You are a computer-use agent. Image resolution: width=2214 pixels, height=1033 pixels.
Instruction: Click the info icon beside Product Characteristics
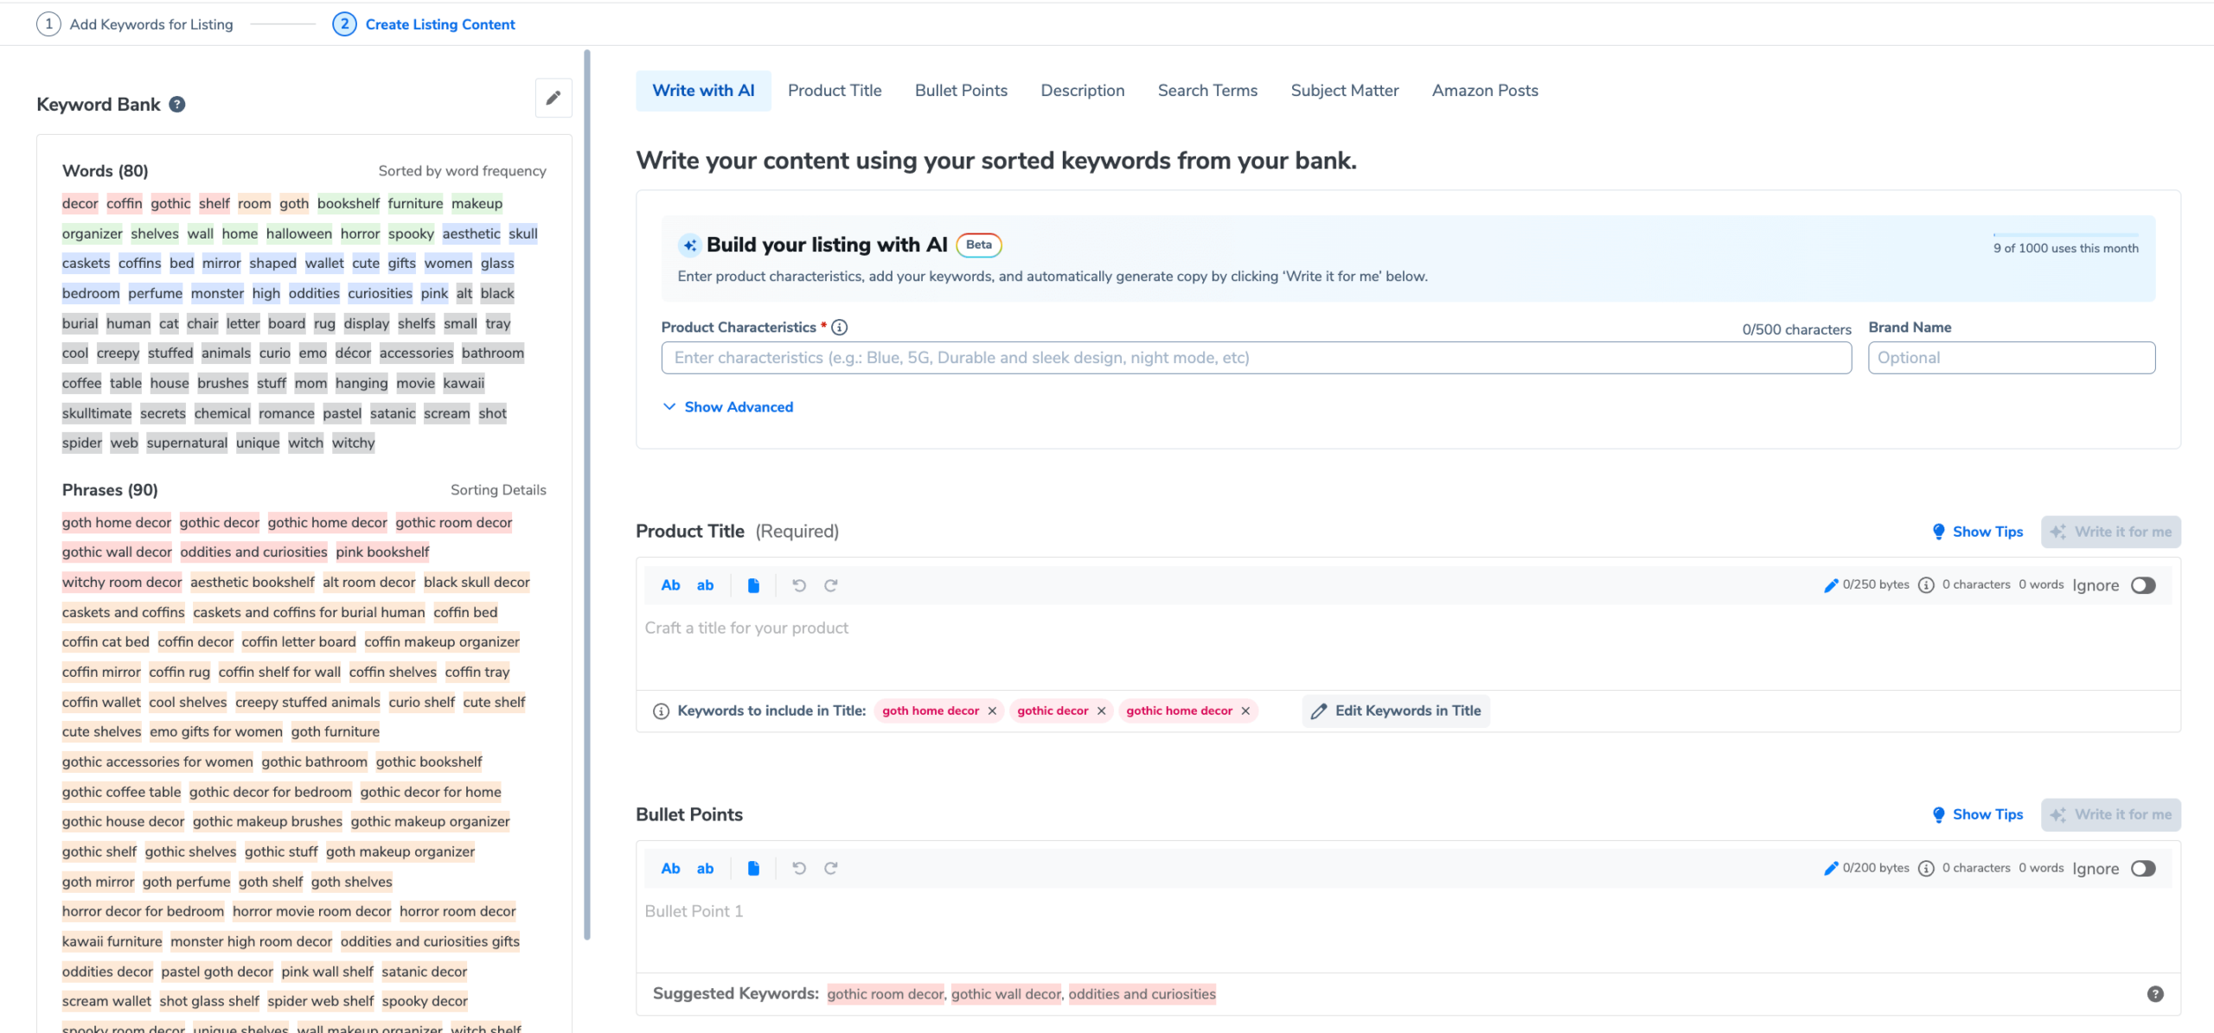[x=840, y=327]
